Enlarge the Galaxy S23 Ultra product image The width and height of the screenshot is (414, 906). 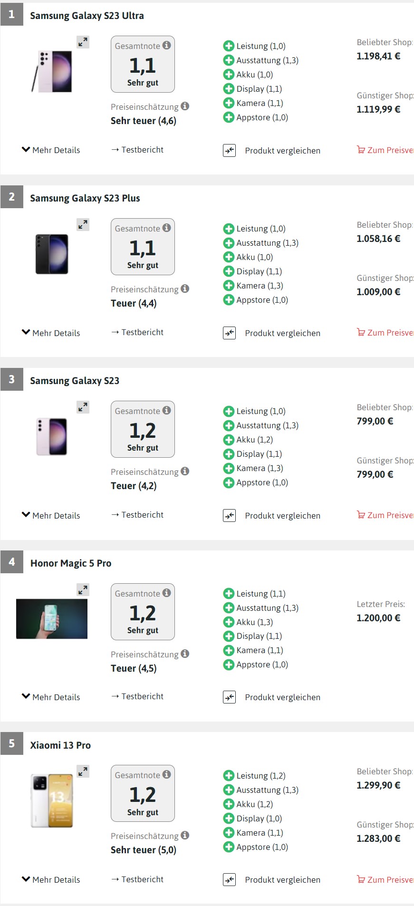(82, 42)
